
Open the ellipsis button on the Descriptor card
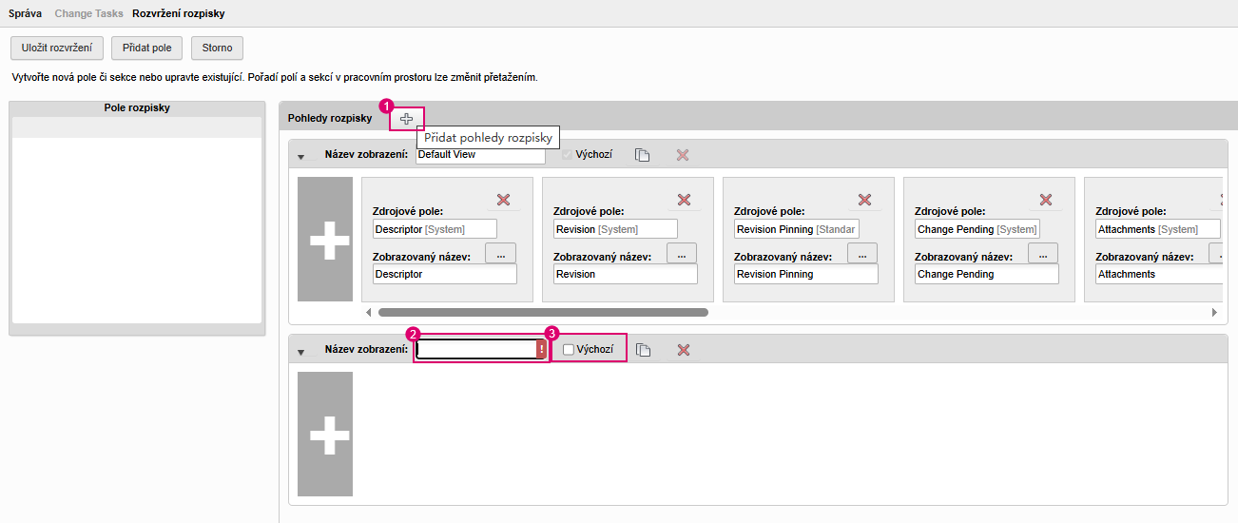(501, 253)
